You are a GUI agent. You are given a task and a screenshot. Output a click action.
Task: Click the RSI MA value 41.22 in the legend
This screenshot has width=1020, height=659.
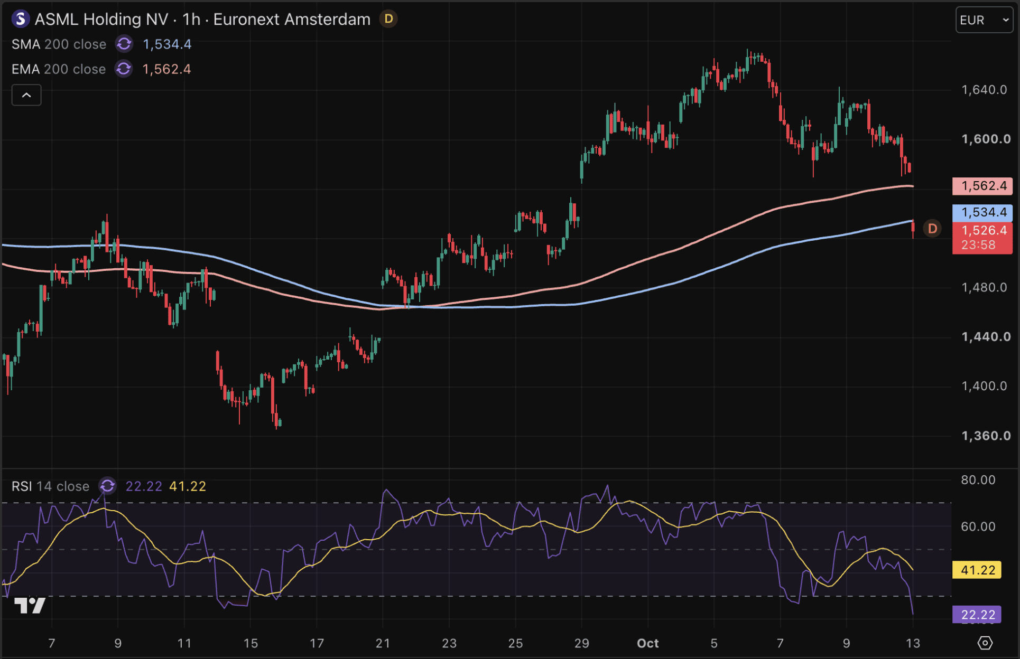point(188,486)
